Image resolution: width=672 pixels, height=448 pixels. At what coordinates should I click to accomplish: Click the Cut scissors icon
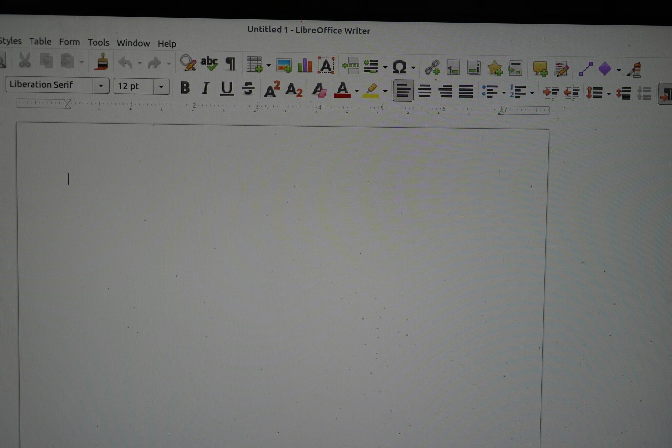tap(25, 60)
